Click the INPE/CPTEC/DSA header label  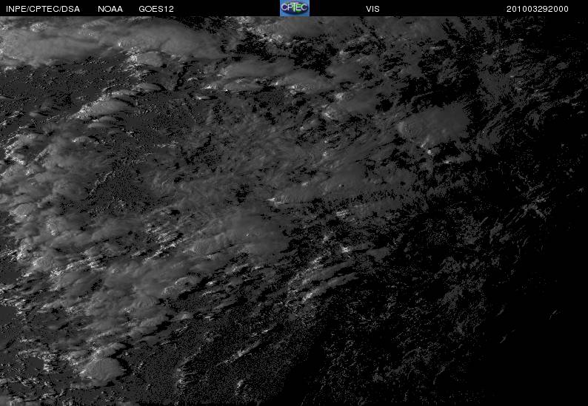pos(43,9)
